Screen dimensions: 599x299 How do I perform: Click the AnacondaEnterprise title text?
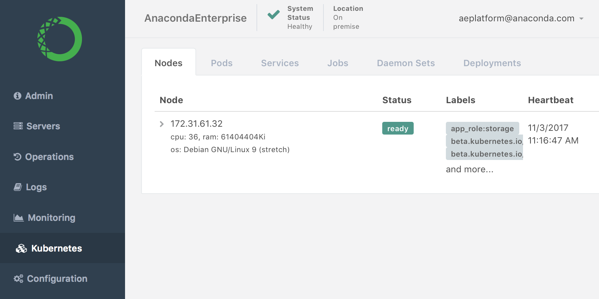[x=195, y=18]
